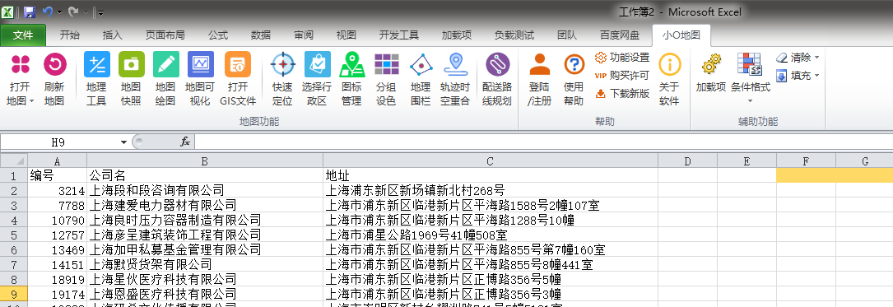The image size is (893, 307).
Task: Open 功能设置 settings
Action: (622, 58)
